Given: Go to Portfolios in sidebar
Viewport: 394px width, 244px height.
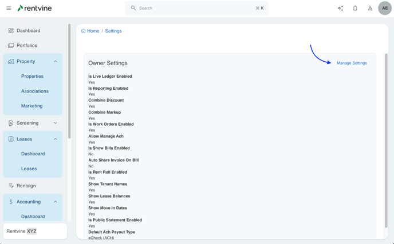Looking at the screenshot, I should click(26, 46).
